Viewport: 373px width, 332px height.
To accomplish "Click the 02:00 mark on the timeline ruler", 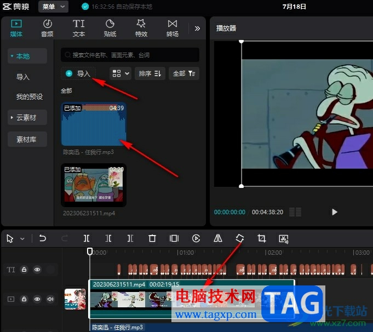I will 274,253.
